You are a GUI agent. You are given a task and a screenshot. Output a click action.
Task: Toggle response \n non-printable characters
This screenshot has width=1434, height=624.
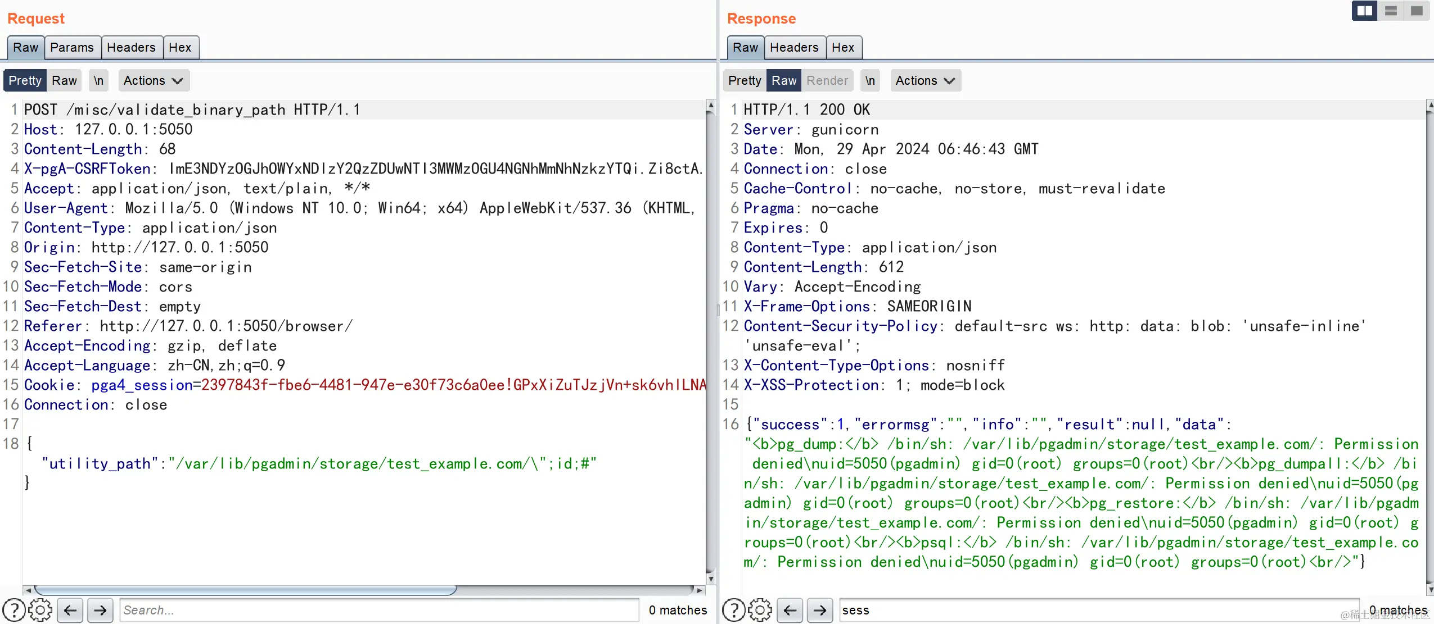click(x=870, y=80)
